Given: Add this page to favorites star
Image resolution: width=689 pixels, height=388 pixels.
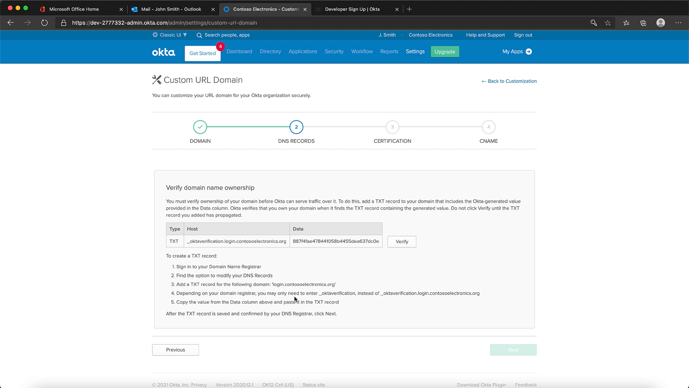Looking at the screenshot, I should click(608, 23).
